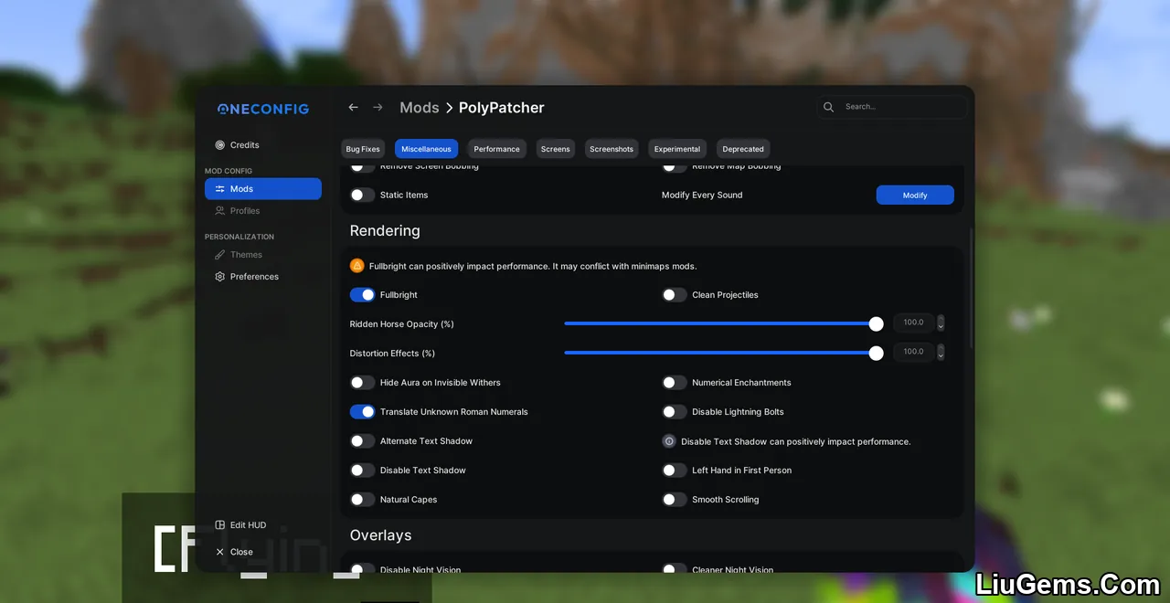Enable Left Hand in First Person
This screenshot has width=1170, height=603.
[675, 471]
